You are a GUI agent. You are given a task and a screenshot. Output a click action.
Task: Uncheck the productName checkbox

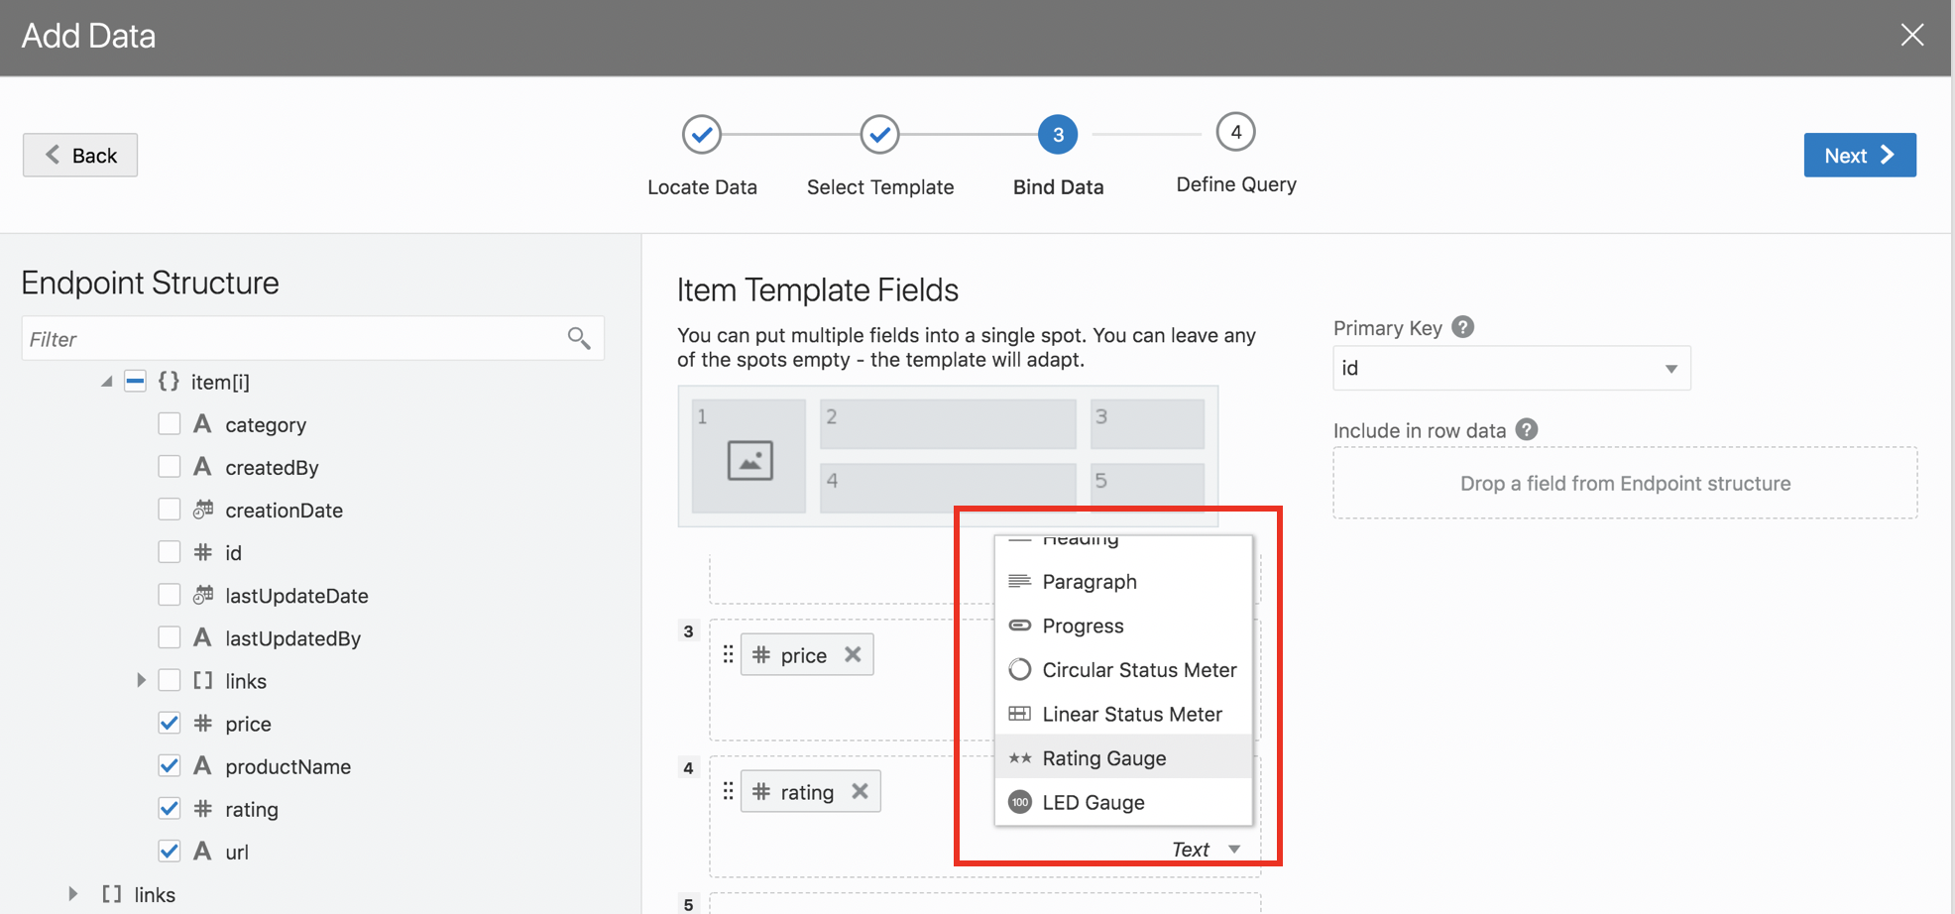[170, 766]
